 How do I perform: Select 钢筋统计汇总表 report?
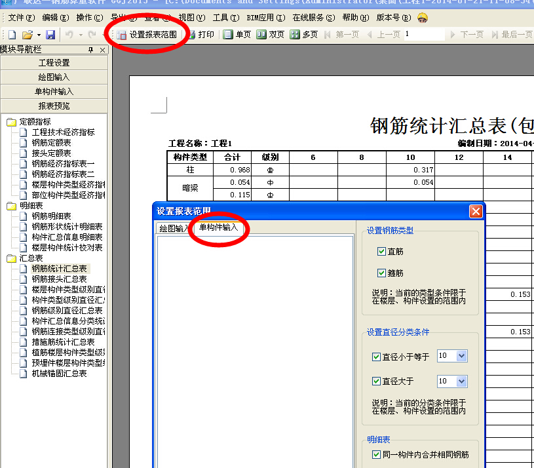(59, 269)
